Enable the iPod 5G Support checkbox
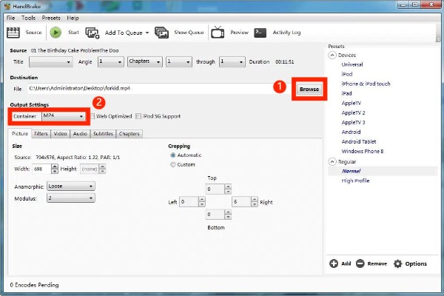 pos(138,116)
